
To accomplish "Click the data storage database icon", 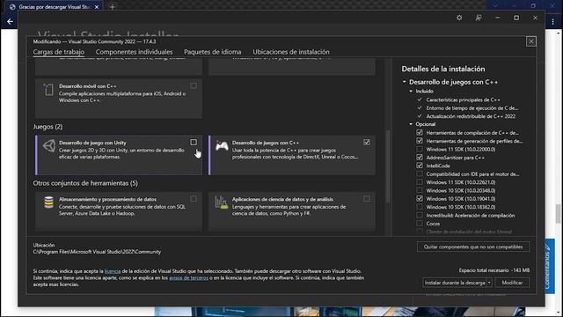I will (49, 203).
